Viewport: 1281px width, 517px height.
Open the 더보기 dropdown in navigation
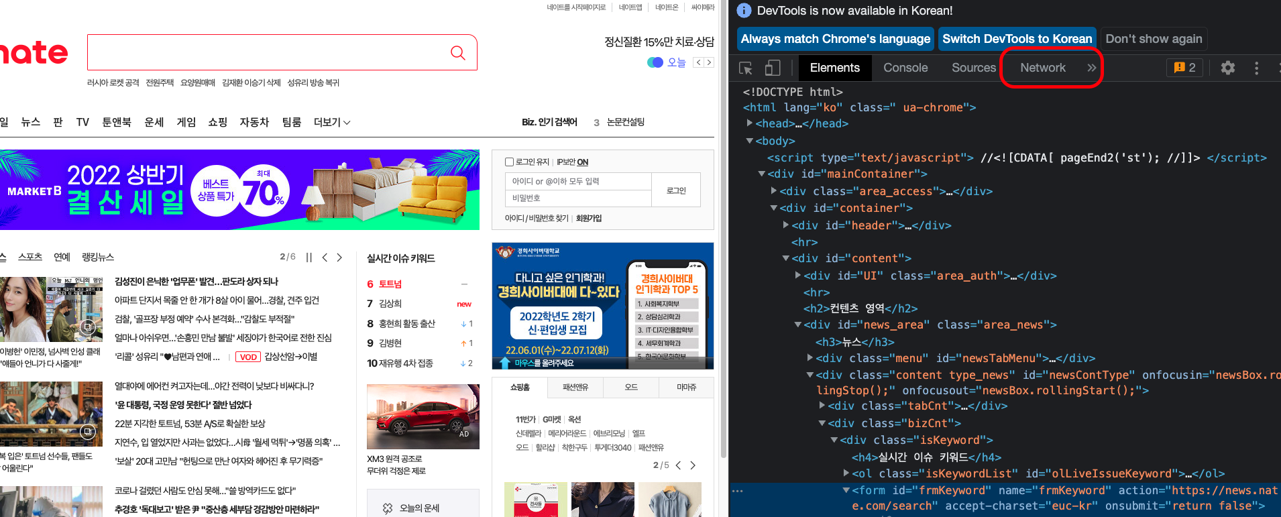[332, 122]
